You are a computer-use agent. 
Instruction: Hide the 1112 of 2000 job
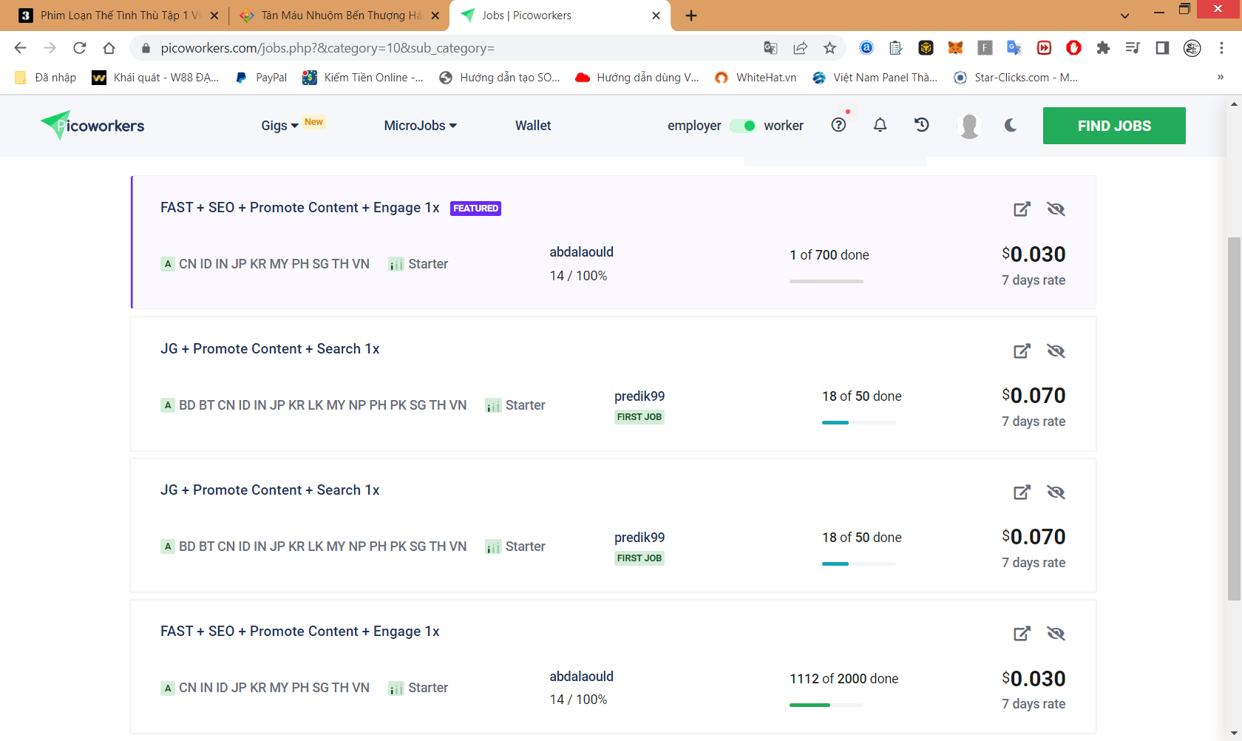[x=1056, y=633]
